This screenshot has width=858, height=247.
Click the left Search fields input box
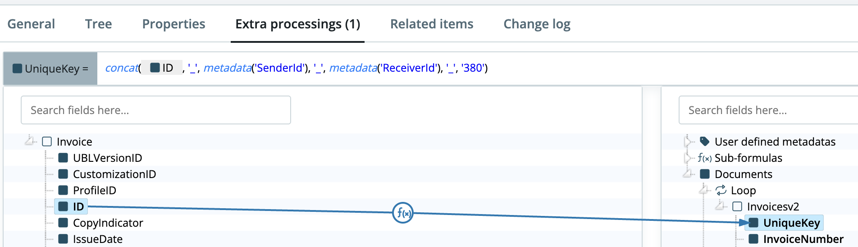(x=155, y=110)
